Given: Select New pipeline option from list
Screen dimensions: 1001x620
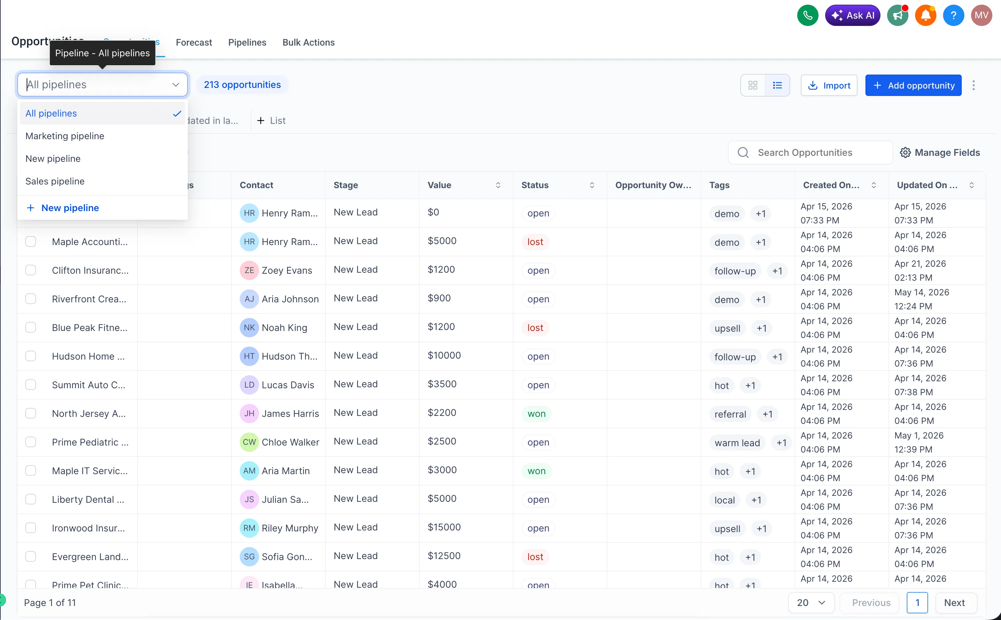Looking at the screenshot, I should [103, 159].
